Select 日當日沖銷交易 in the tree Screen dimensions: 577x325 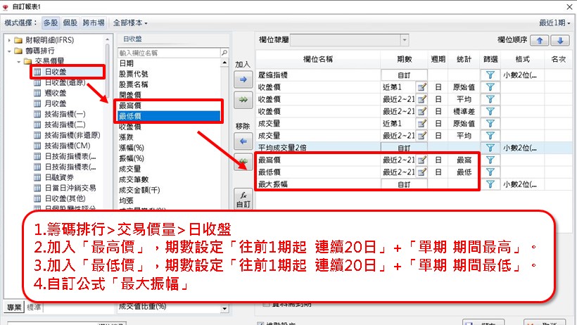70,188
